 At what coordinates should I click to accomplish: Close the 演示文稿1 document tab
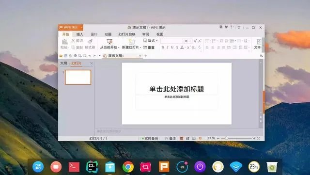click(140, 56)
